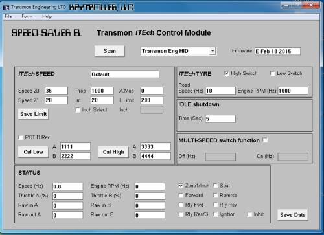Enable the POT B Rev checkbox
The height and width of the screenshot is (235, 324).
coord(21,137)
